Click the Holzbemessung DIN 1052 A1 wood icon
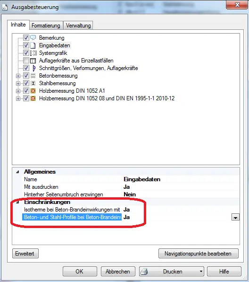 point(33,91)
